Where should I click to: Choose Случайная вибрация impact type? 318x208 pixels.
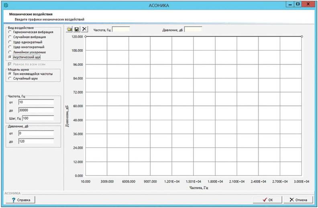10,37
